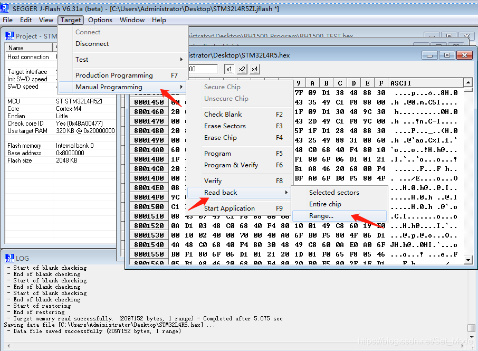Open the File menu
This screenshot has height=351, width=478.
pyautogui.click(x=7, y=20)
